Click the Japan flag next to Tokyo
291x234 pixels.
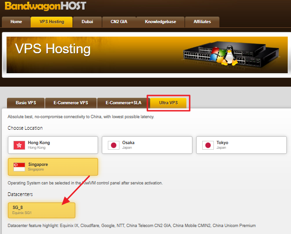pos(208,145)
